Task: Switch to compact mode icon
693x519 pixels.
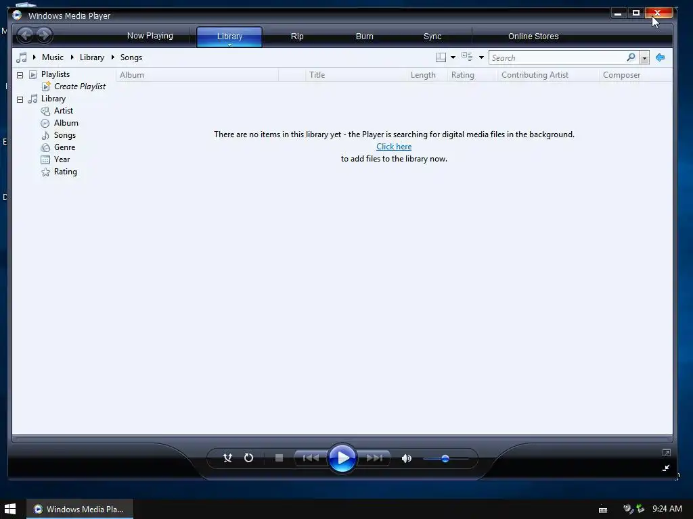Action: 666,468
